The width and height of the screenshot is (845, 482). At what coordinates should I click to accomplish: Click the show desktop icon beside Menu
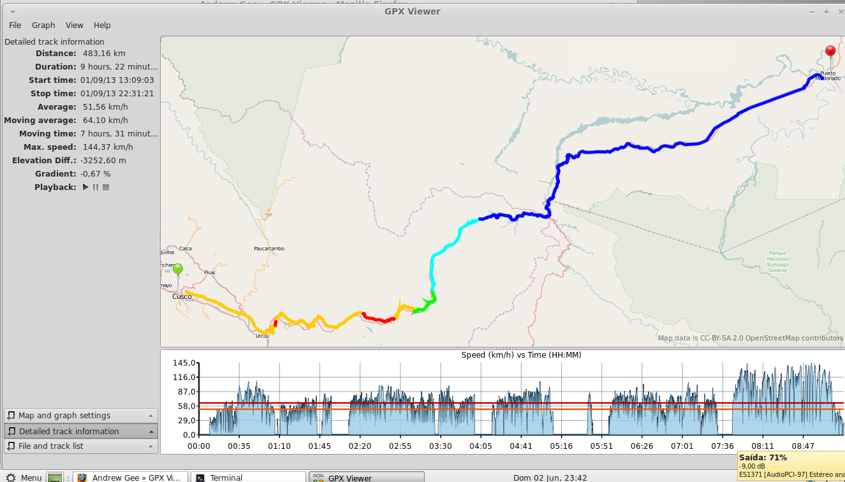coord(55,478)
